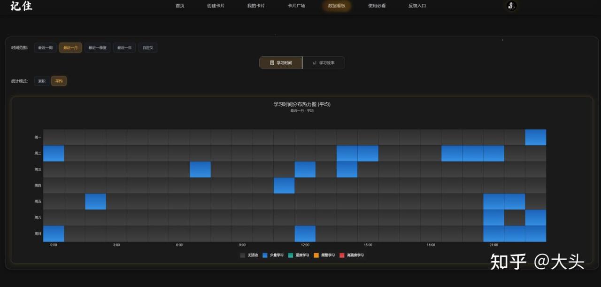Click the orange 频繁学习 legend square
This screenshot has height=287, width=601.
point(316,255)
